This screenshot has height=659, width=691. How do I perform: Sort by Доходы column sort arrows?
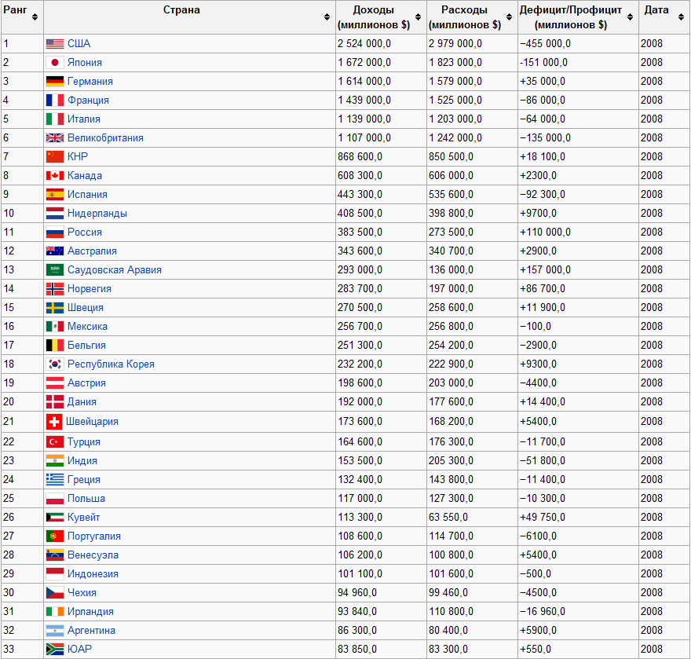(x=418, y=17)
